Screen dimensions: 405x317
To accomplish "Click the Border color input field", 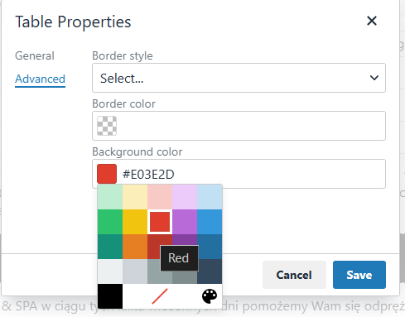I will point(239,126).
